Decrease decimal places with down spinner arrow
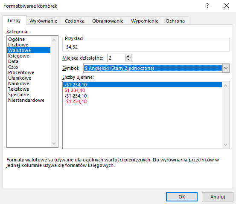Viewport: 236px width, 204px height. [128, 60]
